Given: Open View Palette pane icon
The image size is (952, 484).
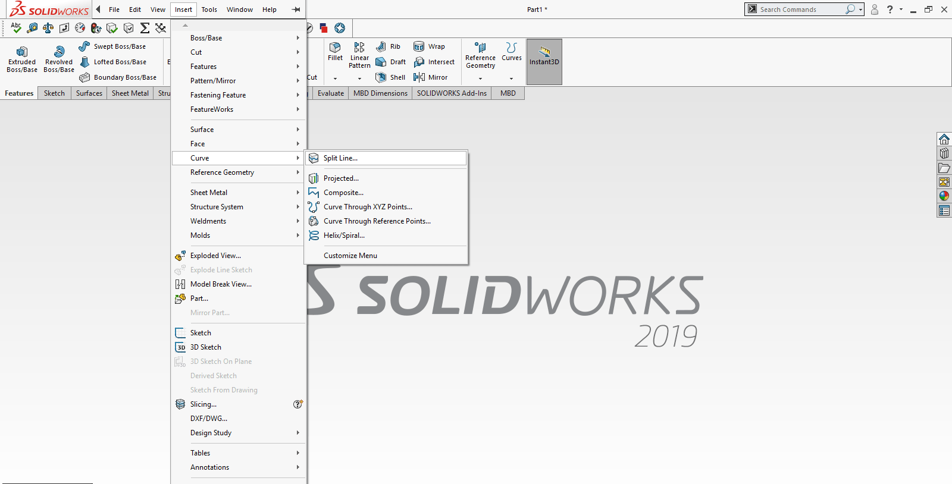Looking at the screenshot, I should point(944,182).
